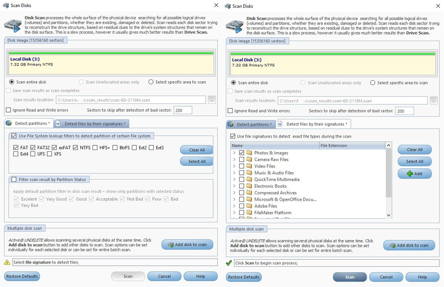
Task: Click the Add signature button
Action: click(x=414, y=173)
